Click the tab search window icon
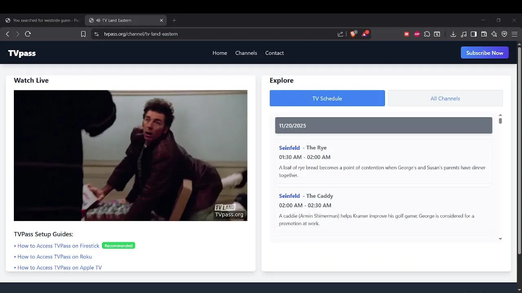 click(437, 34)
